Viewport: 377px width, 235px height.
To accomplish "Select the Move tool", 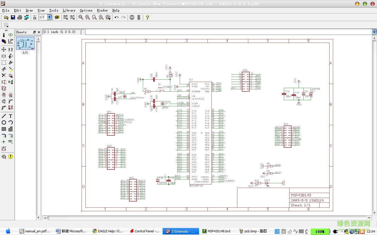I will click(4, 49).
